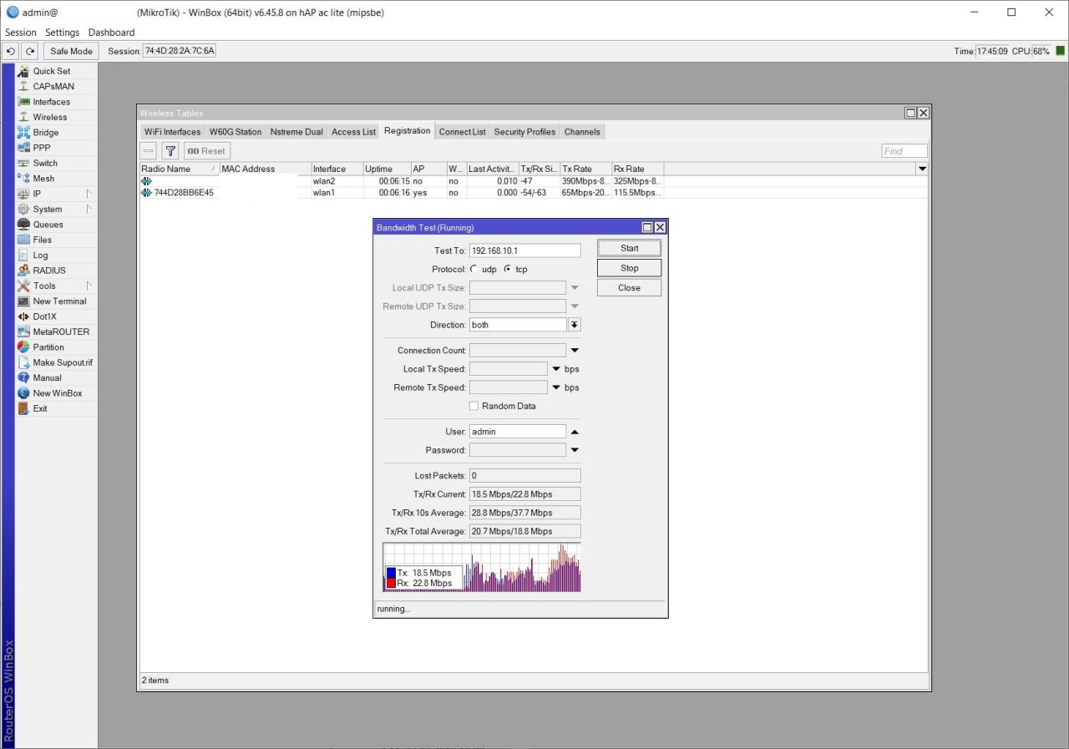Sort by Tx Rate column header
The image size is (1069, 749).
[x=585, y=169]
